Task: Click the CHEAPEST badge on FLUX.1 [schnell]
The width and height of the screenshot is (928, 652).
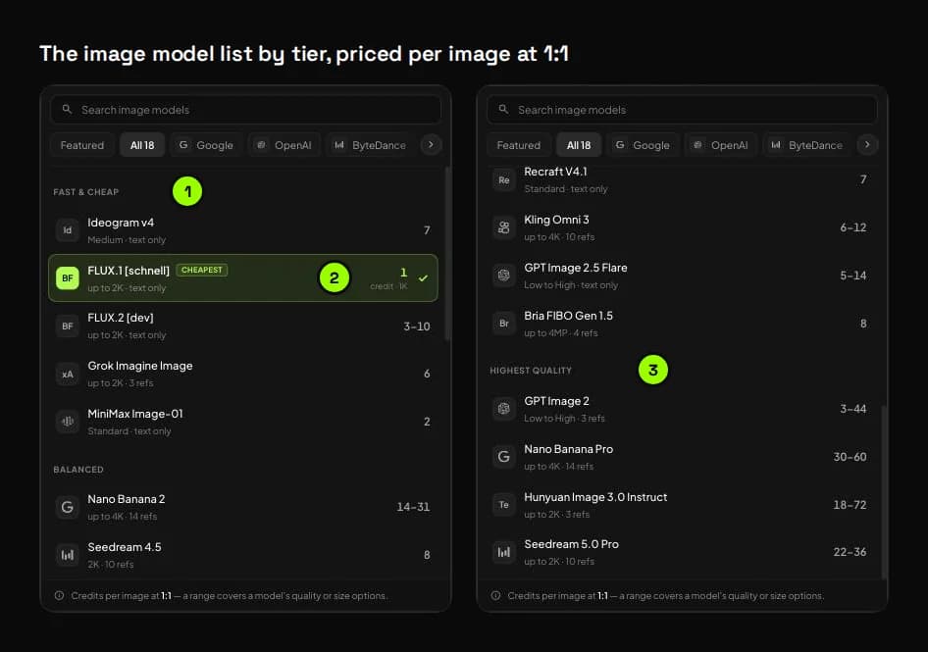Action: click(202, 270)
